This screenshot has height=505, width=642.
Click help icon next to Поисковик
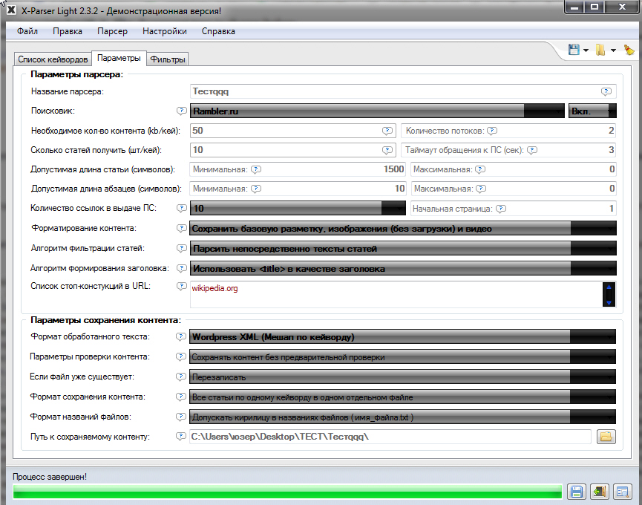pos(181,111)
